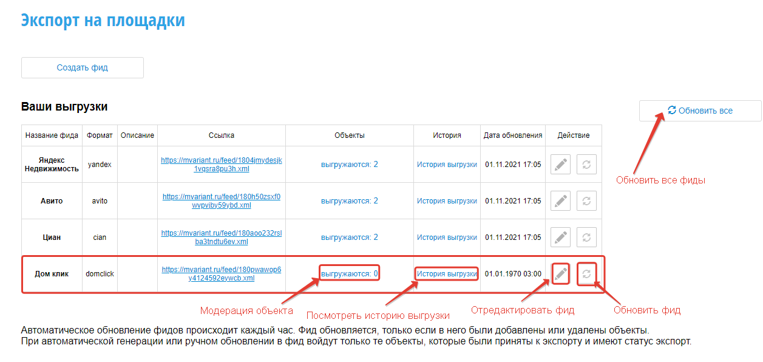
Task: View История выгрузки for Яндекс Недвижимость
Action: tap(447, 165)
